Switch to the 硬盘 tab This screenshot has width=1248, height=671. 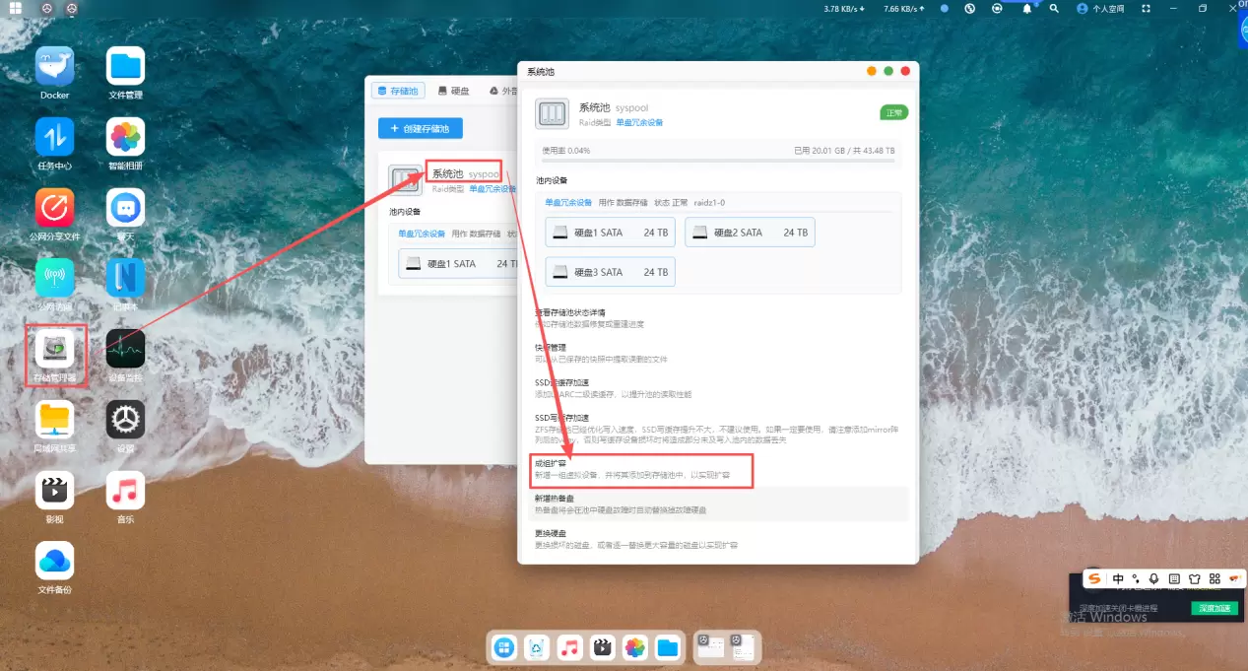(454, 91)
